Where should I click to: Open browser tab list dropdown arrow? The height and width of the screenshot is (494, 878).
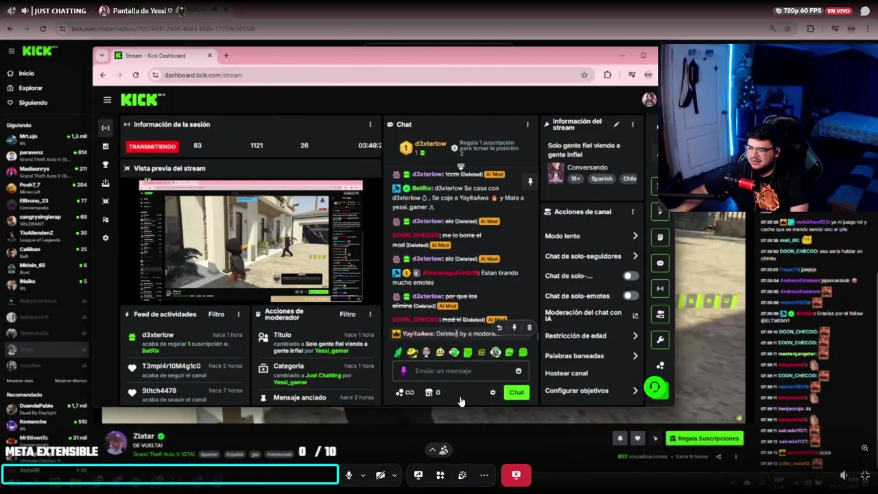click(x=102, y=56)
